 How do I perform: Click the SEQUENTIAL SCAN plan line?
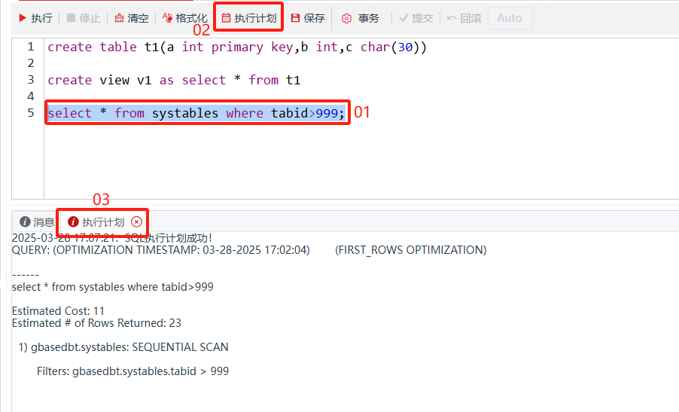pos(123,347)
